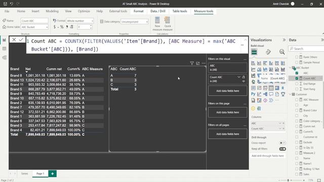Open Table view in left sidebar
This screenshot has height=182, width=324.
(5, 49)
